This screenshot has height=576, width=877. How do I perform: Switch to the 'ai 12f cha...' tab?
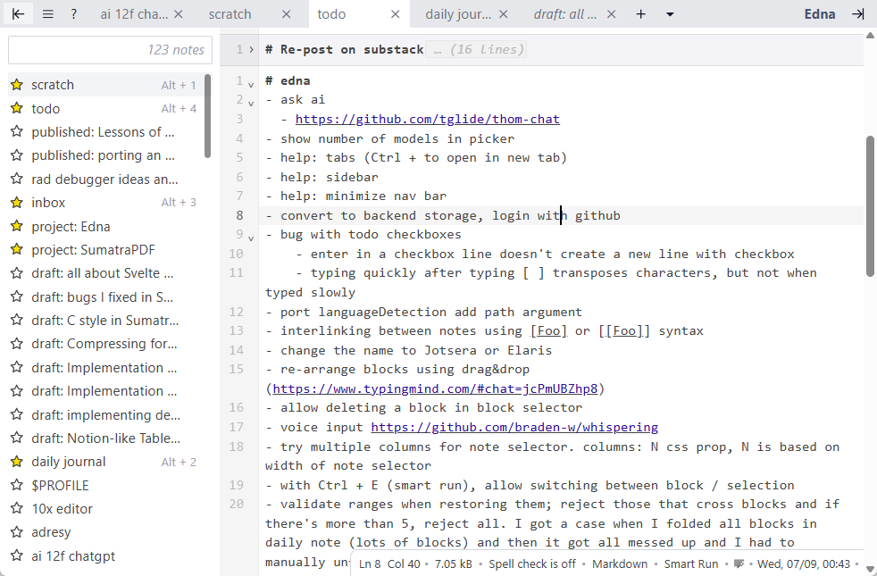(134, 14)
